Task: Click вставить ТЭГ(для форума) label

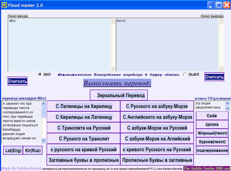Action: 213,98
